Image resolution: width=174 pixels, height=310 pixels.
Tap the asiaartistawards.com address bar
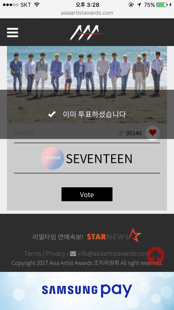point(87,13)
